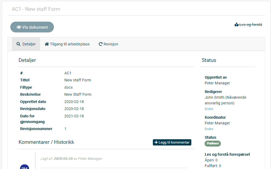Open the Les og forstå link

click(x=248, y=25)
